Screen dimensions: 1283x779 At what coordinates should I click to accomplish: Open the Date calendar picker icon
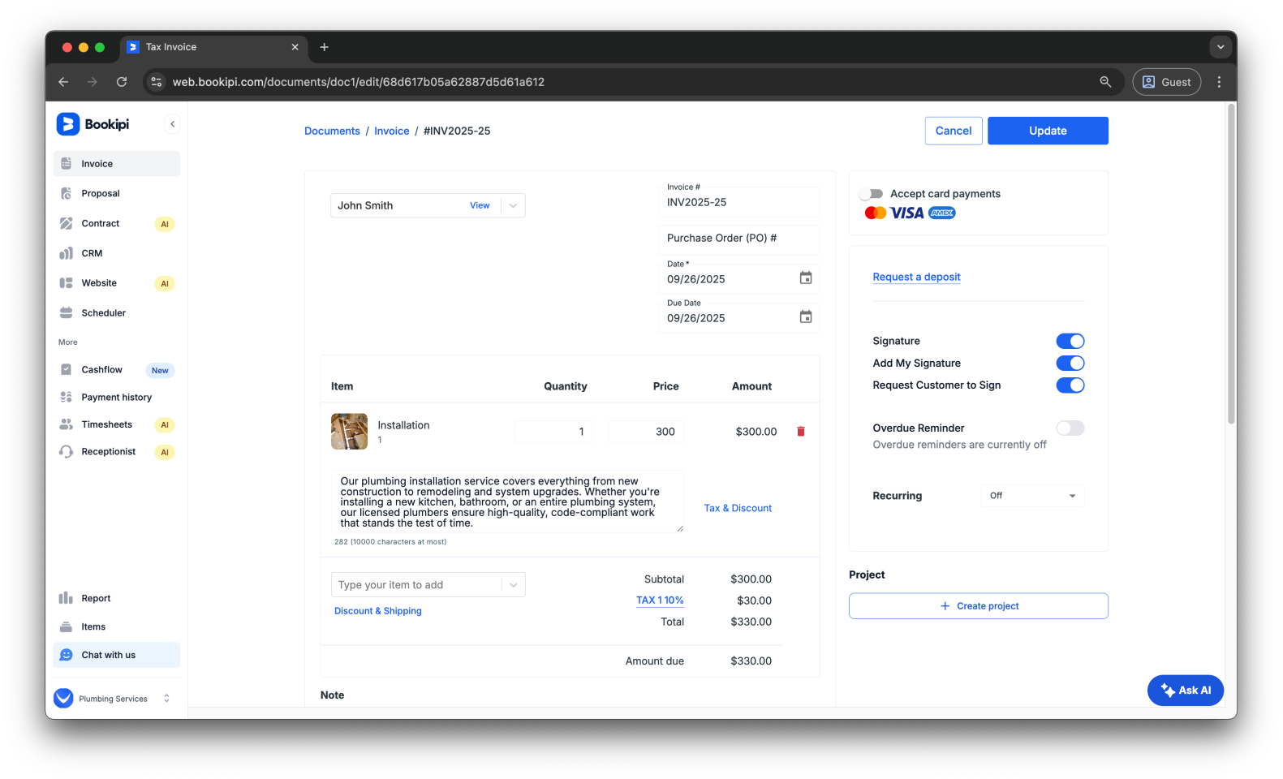click(806, 278)
